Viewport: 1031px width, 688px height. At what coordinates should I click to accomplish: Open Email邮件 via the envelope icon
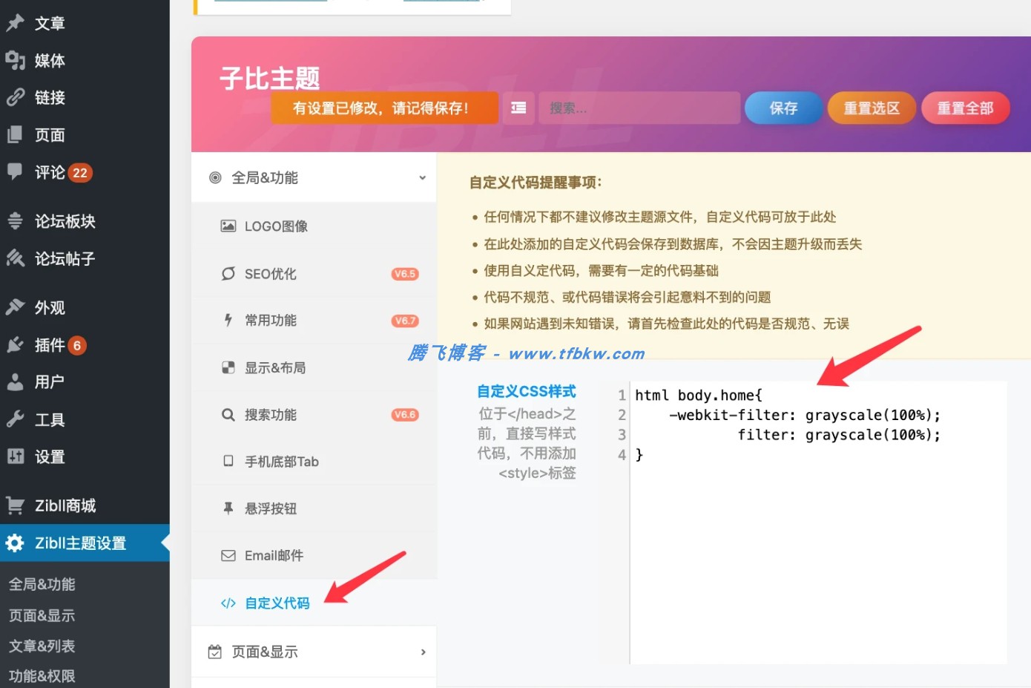pos(228,554)
